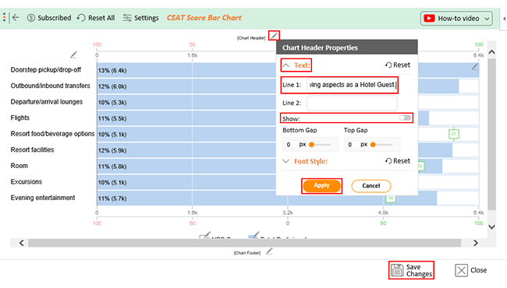Click the green 87 score marker
Viewport: 507px width, 288px height.
454,134
